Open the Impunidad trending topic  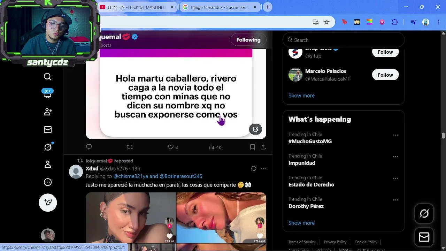point(302,163)
